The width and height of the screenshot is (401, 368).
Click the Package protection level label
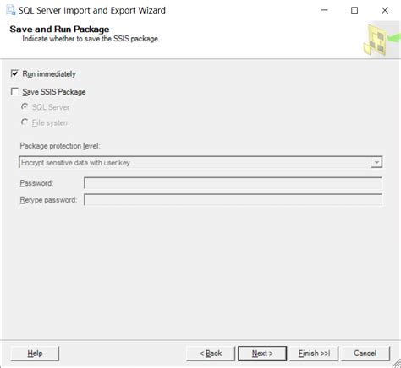coord(60,146)
